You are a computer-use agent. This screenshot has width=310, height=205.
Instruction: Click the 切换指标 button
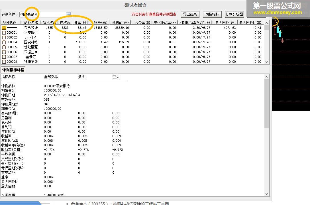point(212,15)
